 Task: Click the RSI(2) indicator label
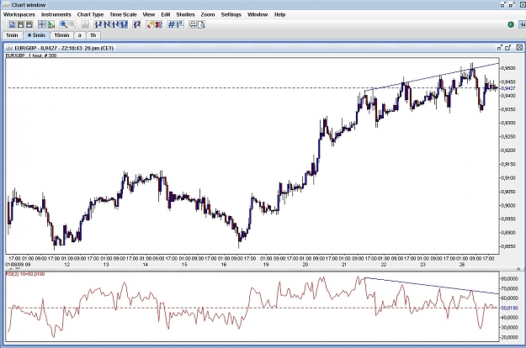point(25,274)
